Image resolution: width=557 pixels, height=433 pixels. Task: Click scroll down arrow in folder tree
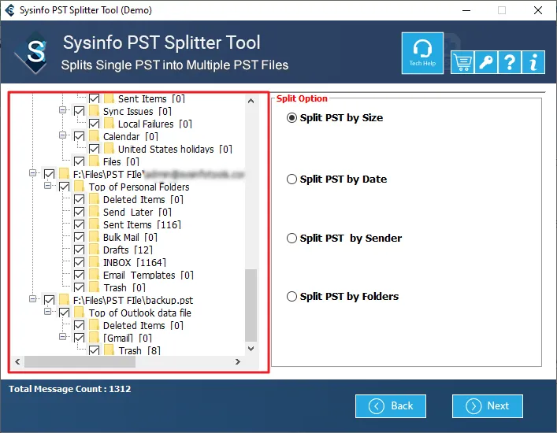(x=251, y=349)
